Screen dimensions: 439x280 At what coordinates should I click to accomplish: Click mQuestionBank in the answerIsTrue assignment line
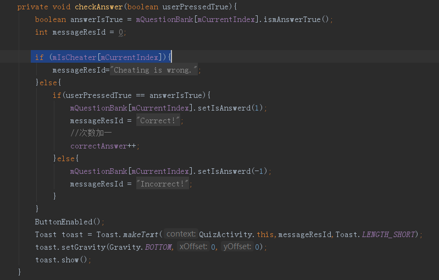(x=164, y=19)
